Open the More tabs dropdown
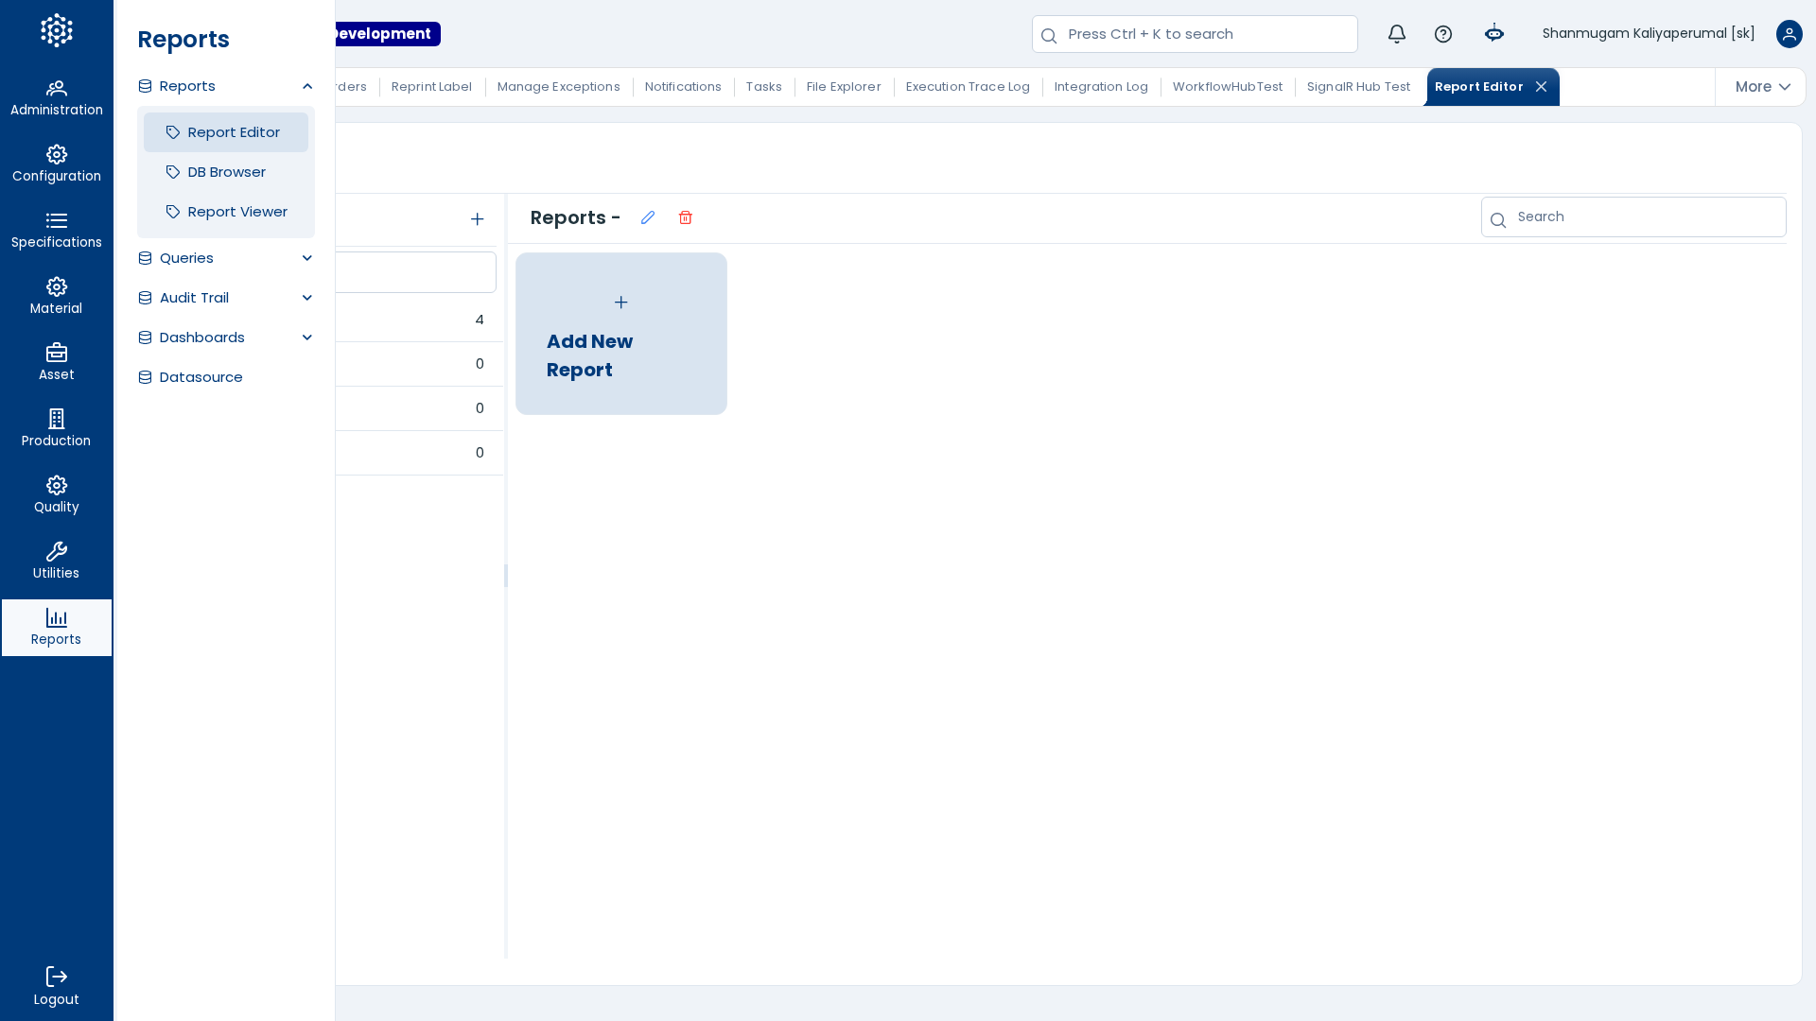The height and width of the screenshot is (1021, 1816). [1762, 87]
